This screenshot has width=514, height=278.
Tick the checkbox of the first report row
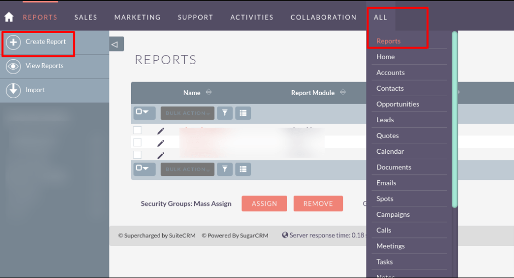138,130
